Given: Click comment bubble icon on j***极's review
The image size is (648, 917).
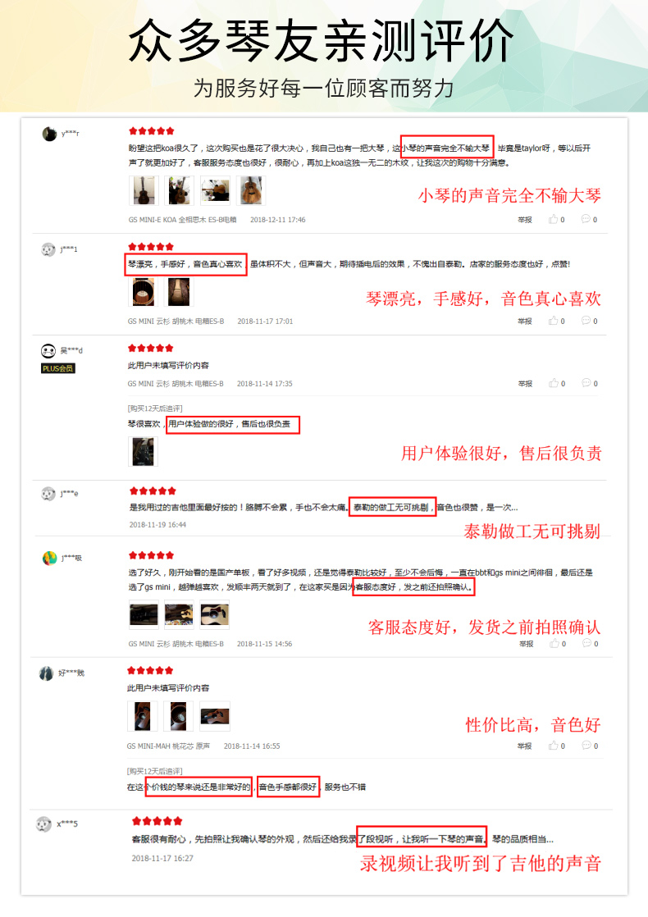Looking at the screenshot, I should coord(586,643).
